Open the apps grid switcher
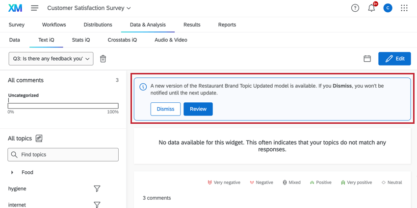The image size is (417, 208). point(404,8)
